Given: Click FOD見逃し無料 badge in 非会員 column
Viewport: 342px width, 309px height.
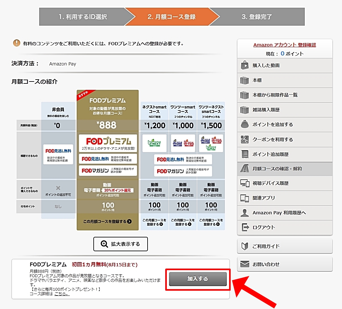Looking at the screenshot, I should [x=58, y=154].
